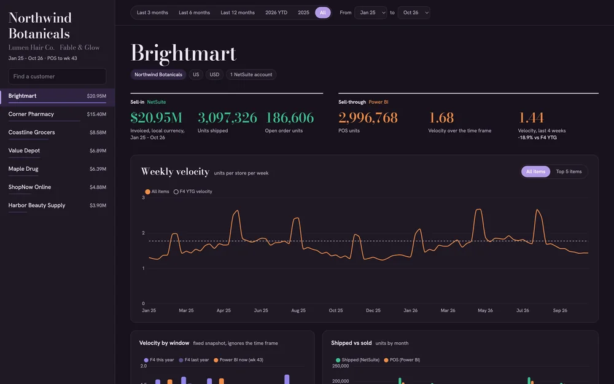Click the Velocity by window heading
The image size is (614, 384).
(x=164, y=343)
